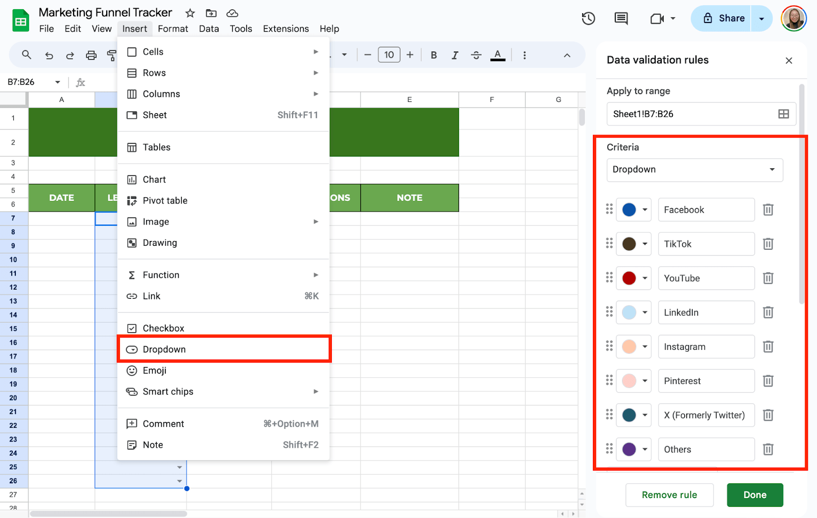Screen dimensions: 817x518
Task: Grab the drag handle for Others option
Action: 609,449
